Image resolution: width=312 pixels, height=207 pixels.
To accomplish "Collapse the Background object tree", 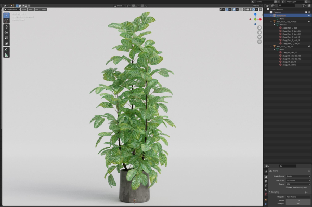I will pyautogui.click(x=271, y=15).
